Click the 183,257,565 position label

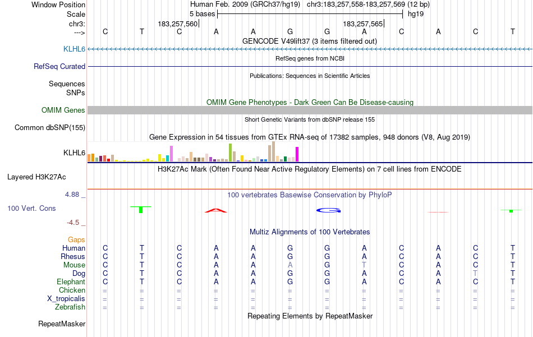point(362,24)
